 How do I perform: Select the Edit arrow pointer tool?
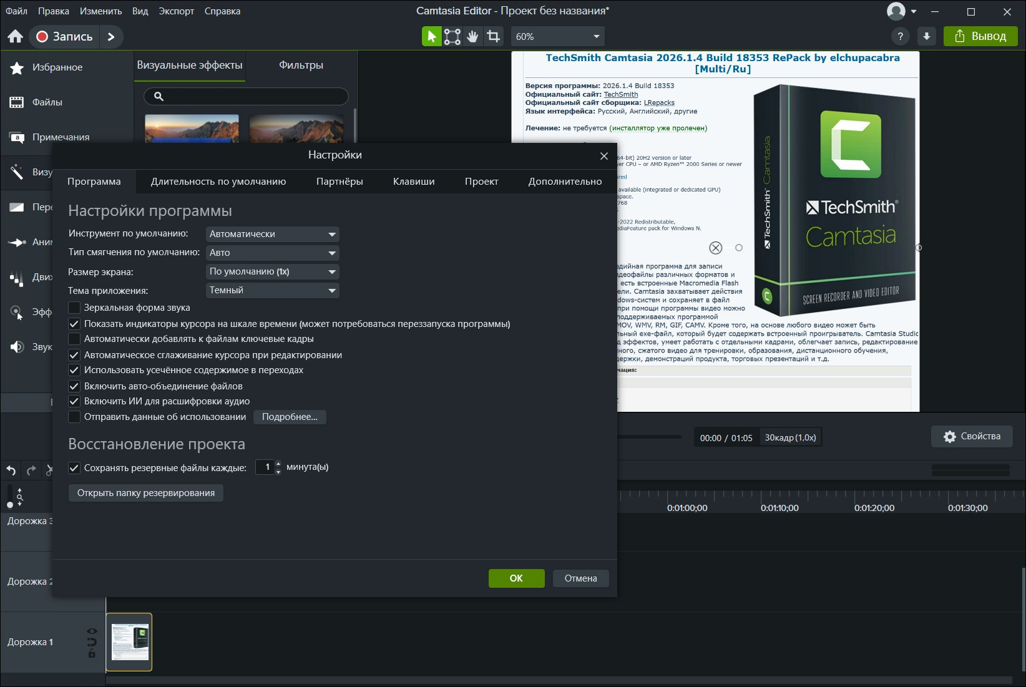point(431,36)
